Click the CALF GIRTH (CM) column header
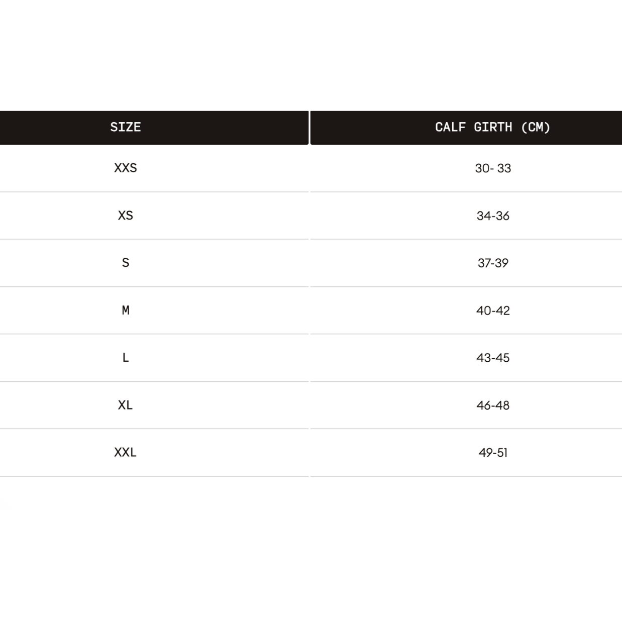 pos(466,128)
